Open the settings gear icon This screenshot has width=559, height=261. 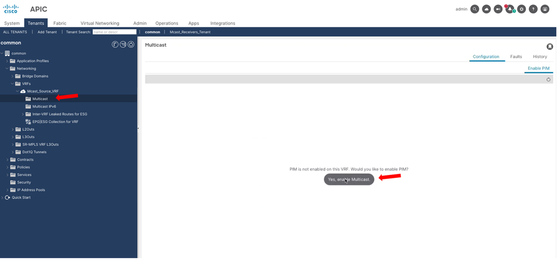point(522,10)
